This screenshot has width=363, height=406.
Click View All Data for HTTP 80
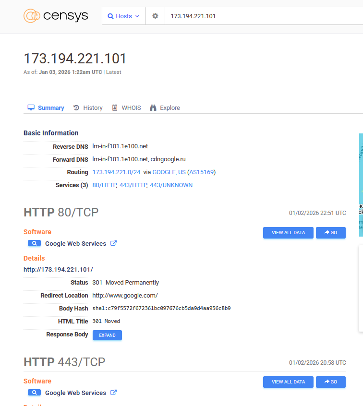[288, 233]
